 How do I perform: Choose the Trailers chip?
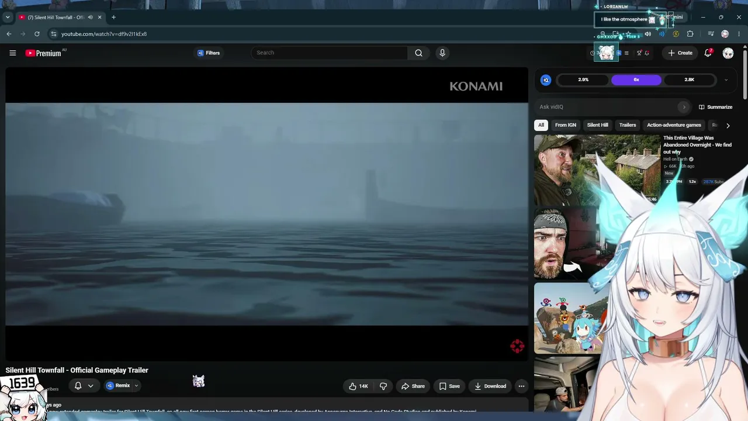(x=628, y=125)
